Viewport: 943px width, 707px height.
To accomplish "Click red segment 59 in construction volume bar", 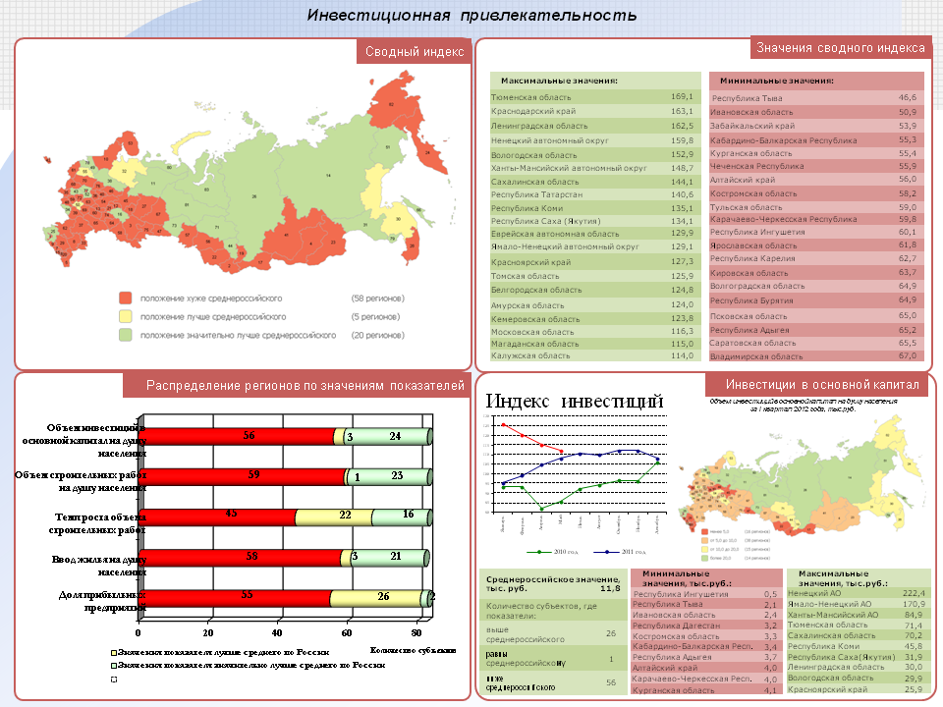I will 243,477.
